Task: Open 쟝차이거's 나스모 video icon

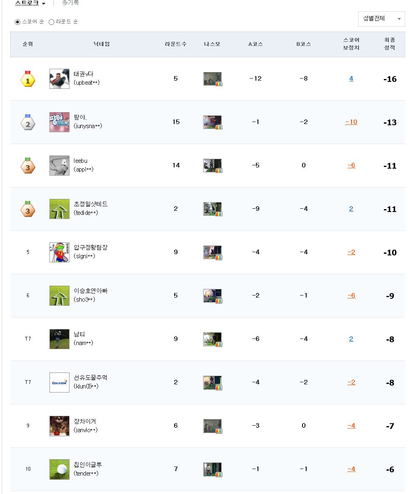Action: tap(212, 426)
